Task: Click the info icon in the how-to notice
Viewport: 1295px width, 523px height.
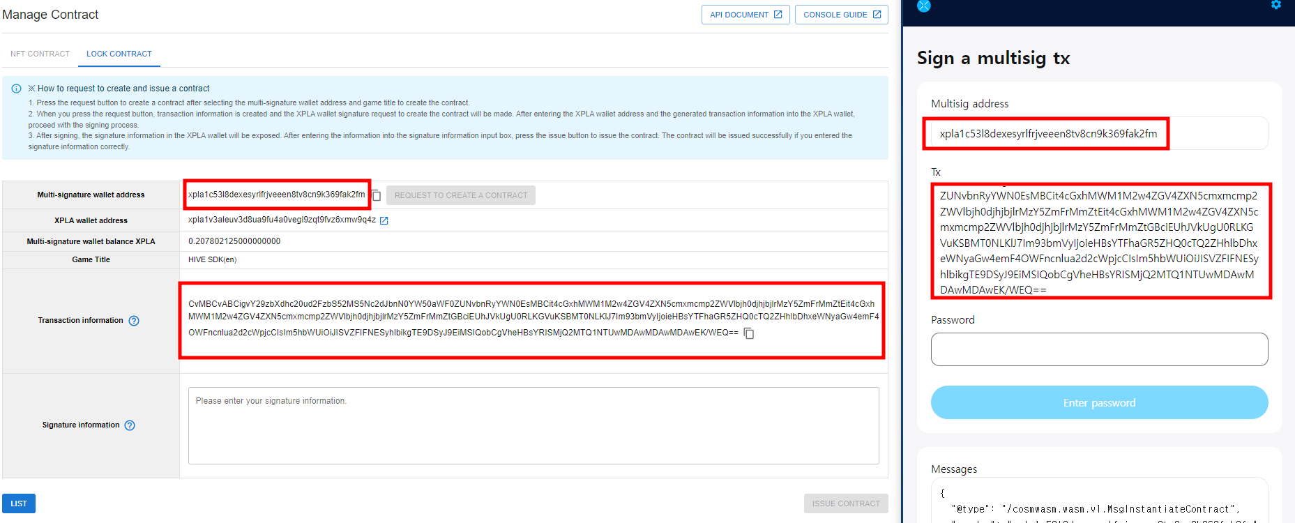Action: pyautogui.click(x=16, y=89)
